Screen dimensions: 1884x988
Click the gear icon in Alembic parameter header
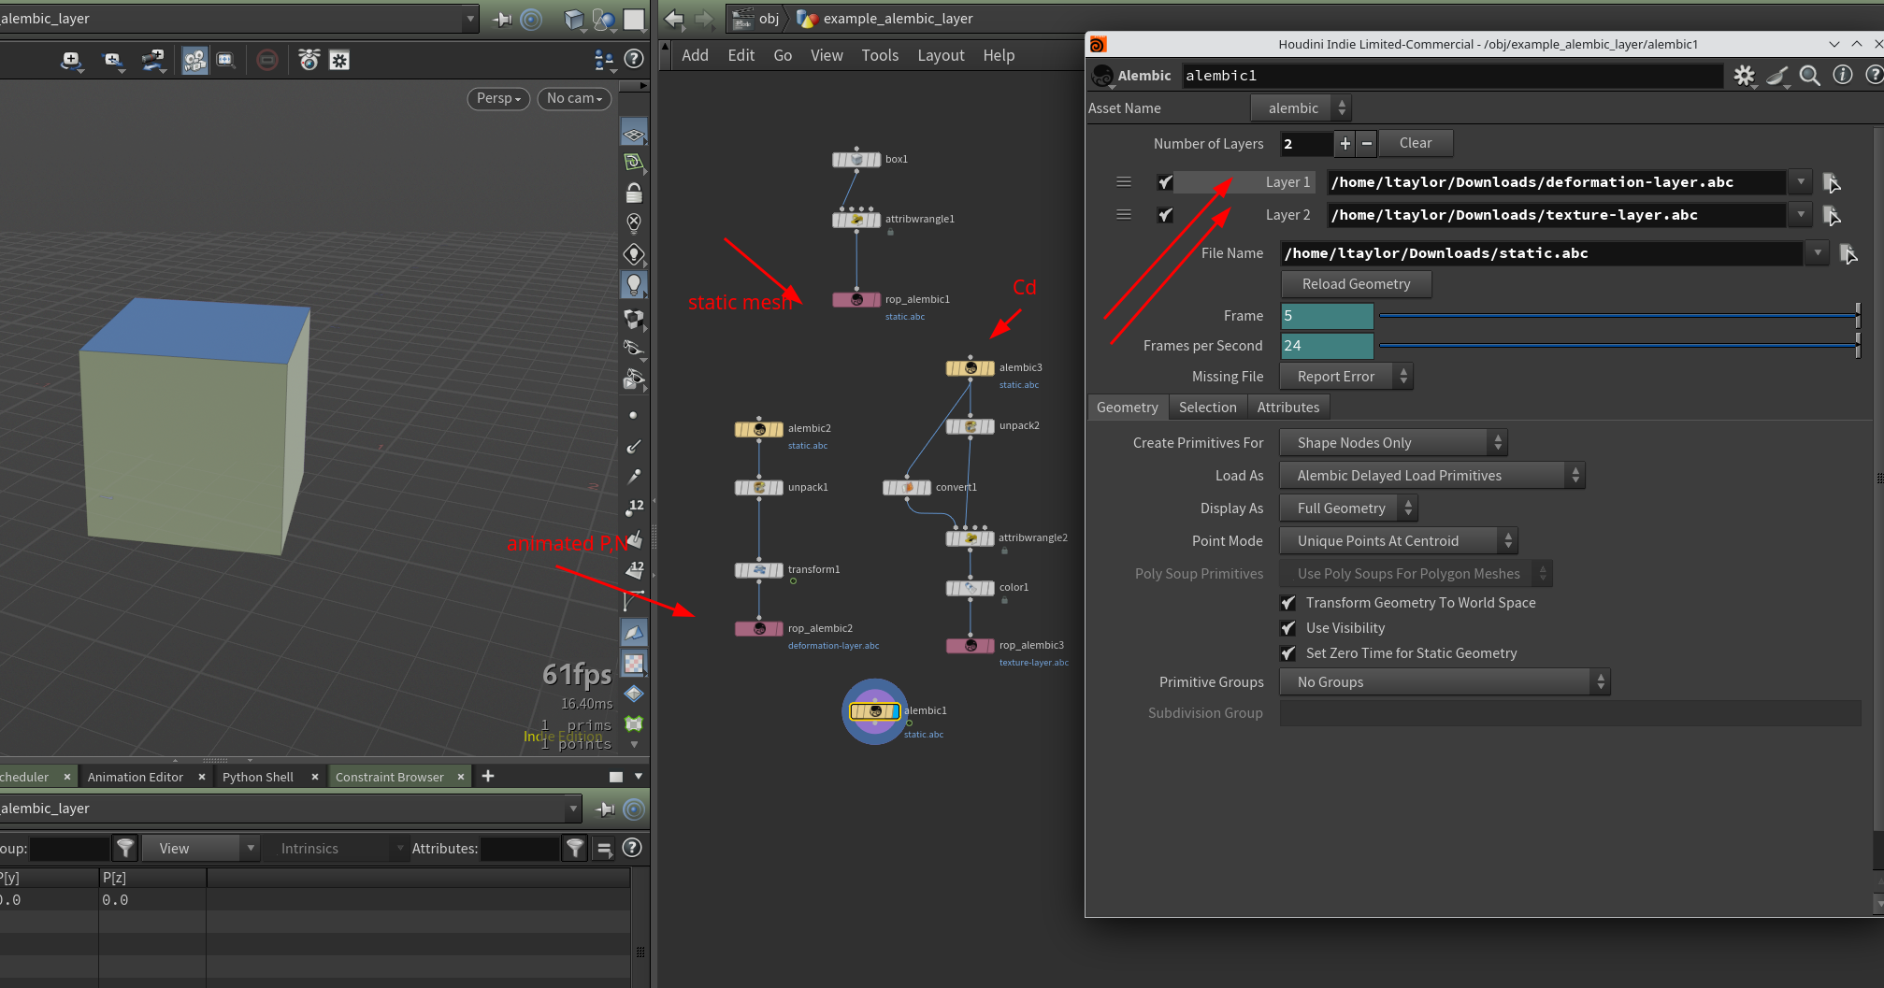click(x=1744, y=76)
